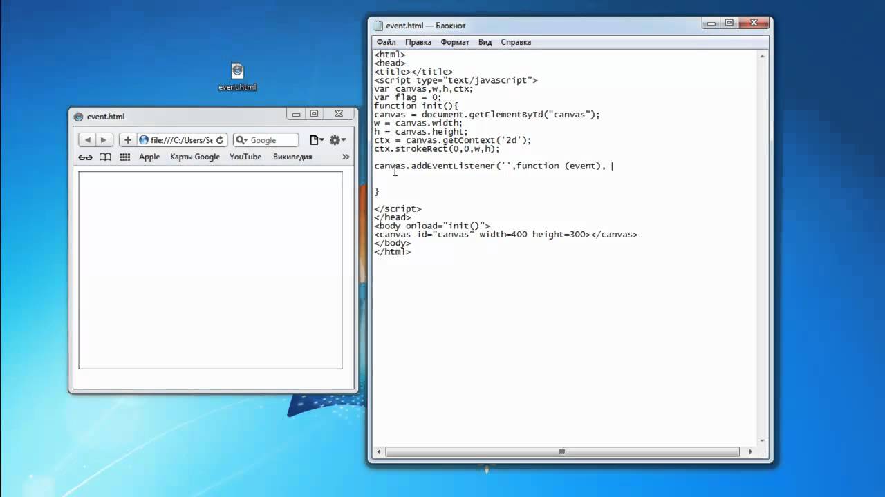Go forward in Safari

tap(104, 140)
